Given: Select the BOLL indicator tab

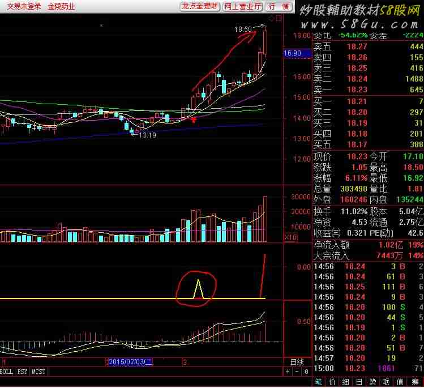Looking at the screenshot, I should point(7,372).
